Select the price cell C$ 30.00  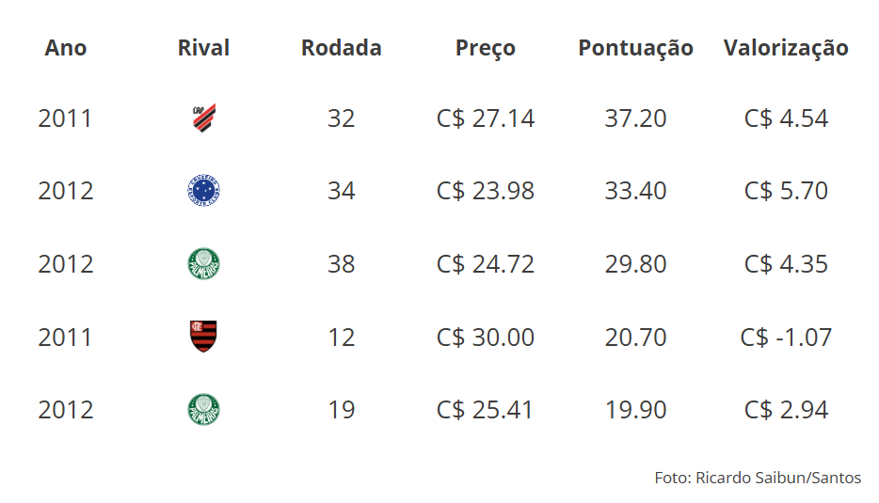click(486, 338)
